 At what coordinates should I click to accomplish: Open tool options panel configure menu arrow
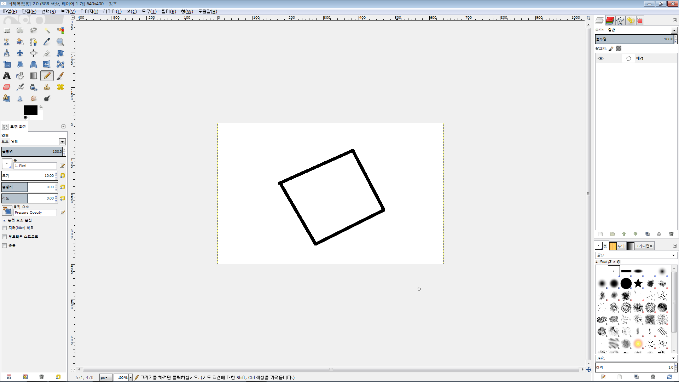pos(64,127)
